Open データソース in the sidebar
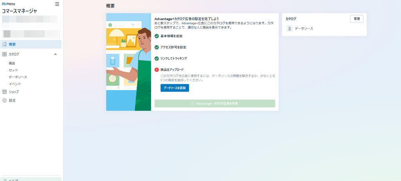Screen dimensions: 401x181 (18, 77)
